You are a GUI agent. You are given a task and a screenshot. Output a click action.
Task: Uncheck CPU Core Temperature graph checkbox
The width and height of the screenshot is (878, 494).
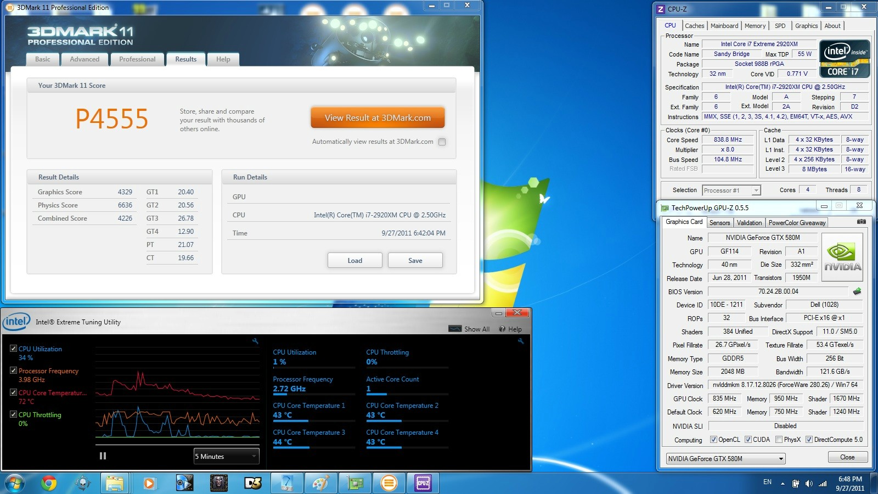(14, 392)
